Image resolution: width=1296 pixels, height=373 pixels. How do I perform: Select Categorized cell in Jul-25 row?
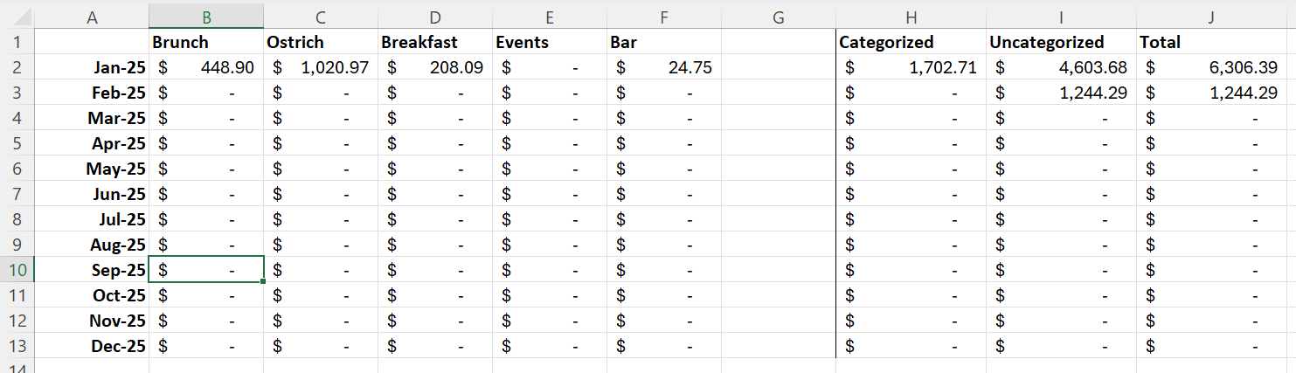point(911,219)
